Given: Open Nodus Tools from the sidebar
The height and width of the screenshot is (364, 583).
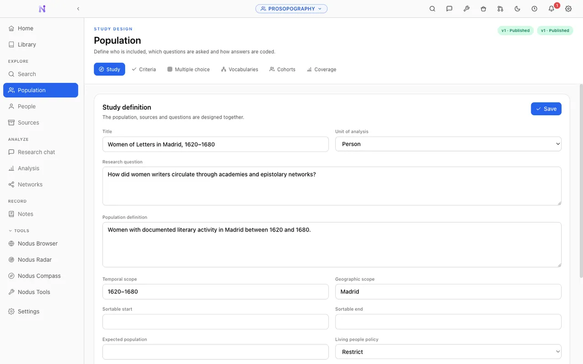Looking at the screenshot, I should (41, 292).
